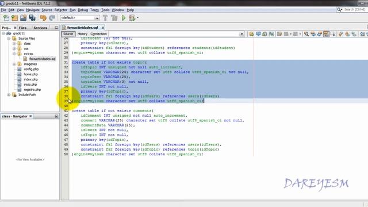Open the Navigate menu
This screenshot has width=368, height=207.
33,10
